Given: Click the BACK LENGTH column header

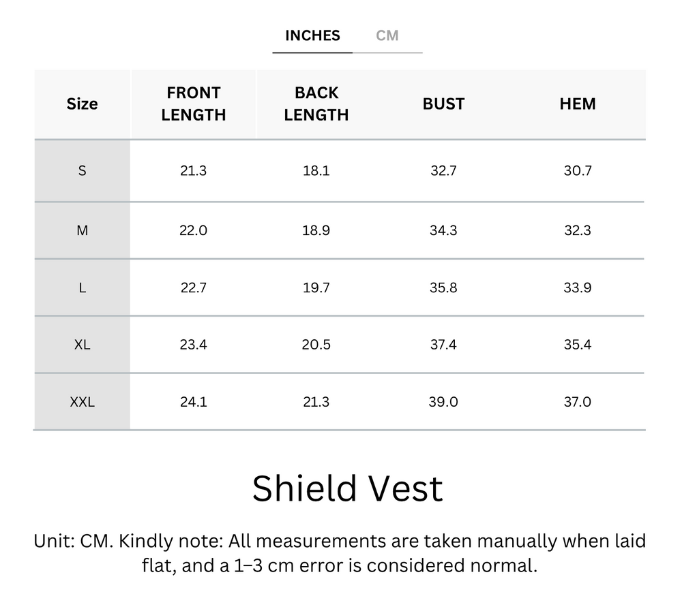Looking at the screenshot, I should coord(316,104).
